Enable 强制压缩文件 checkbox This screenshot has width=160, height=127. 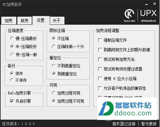113,40
